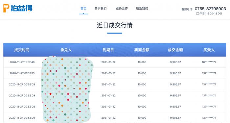Open the 首页 navigation tab

[83, 9]
